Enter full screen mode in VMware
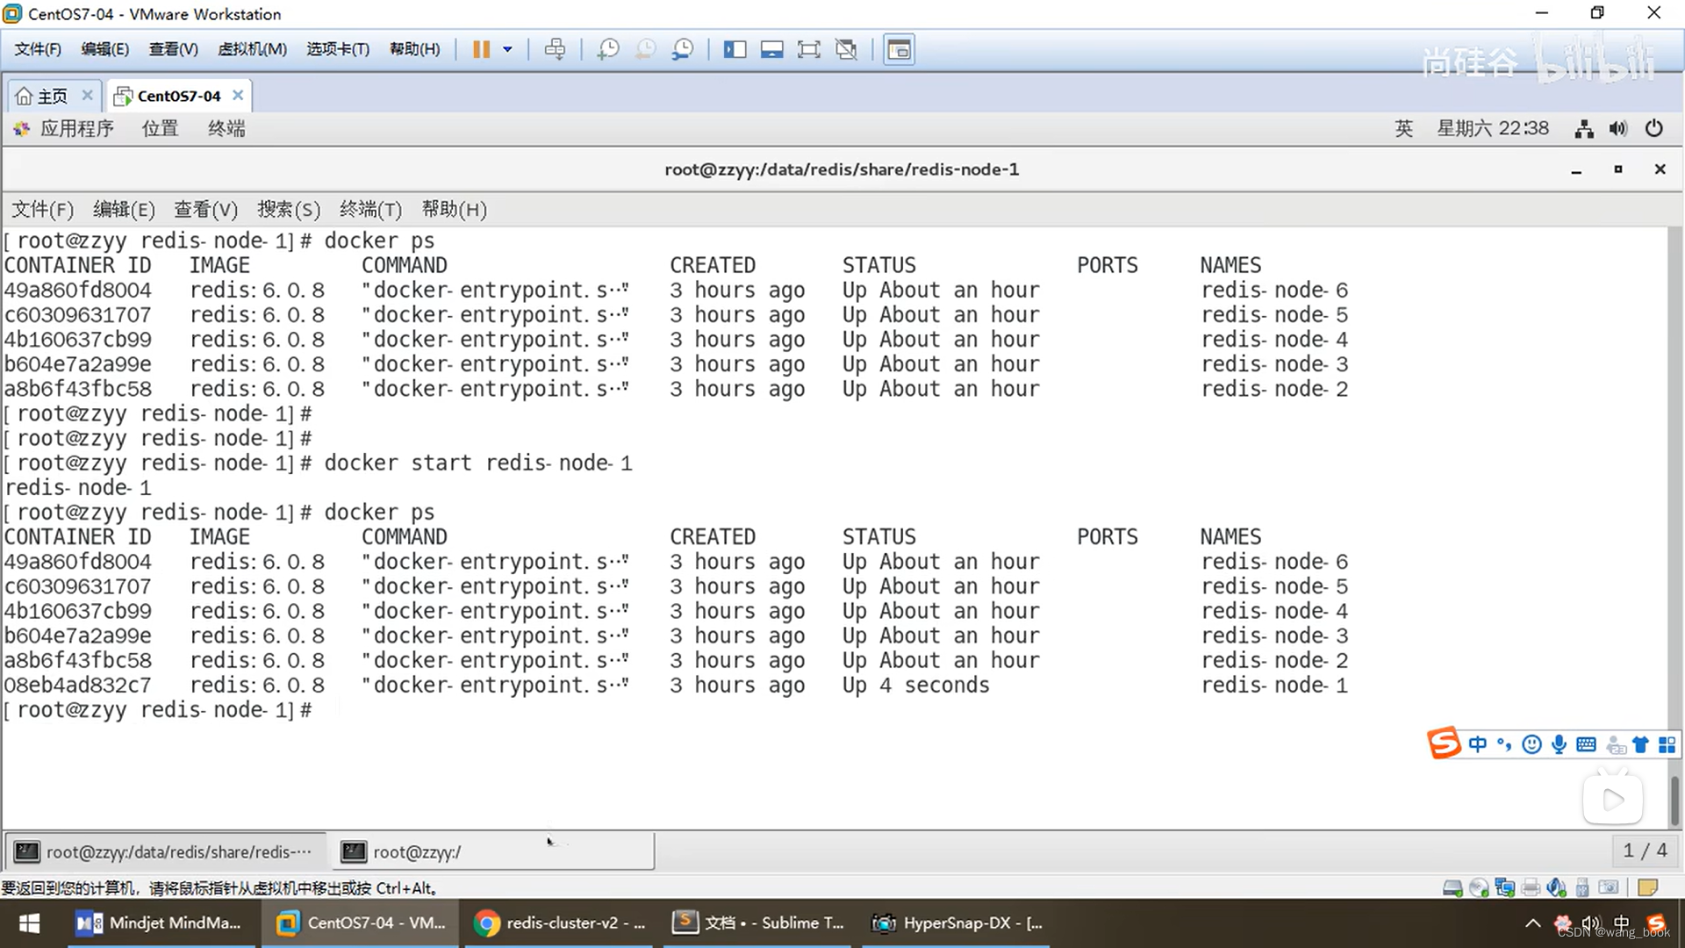Viewport: 1685px width, 948px height. [808, 49]
